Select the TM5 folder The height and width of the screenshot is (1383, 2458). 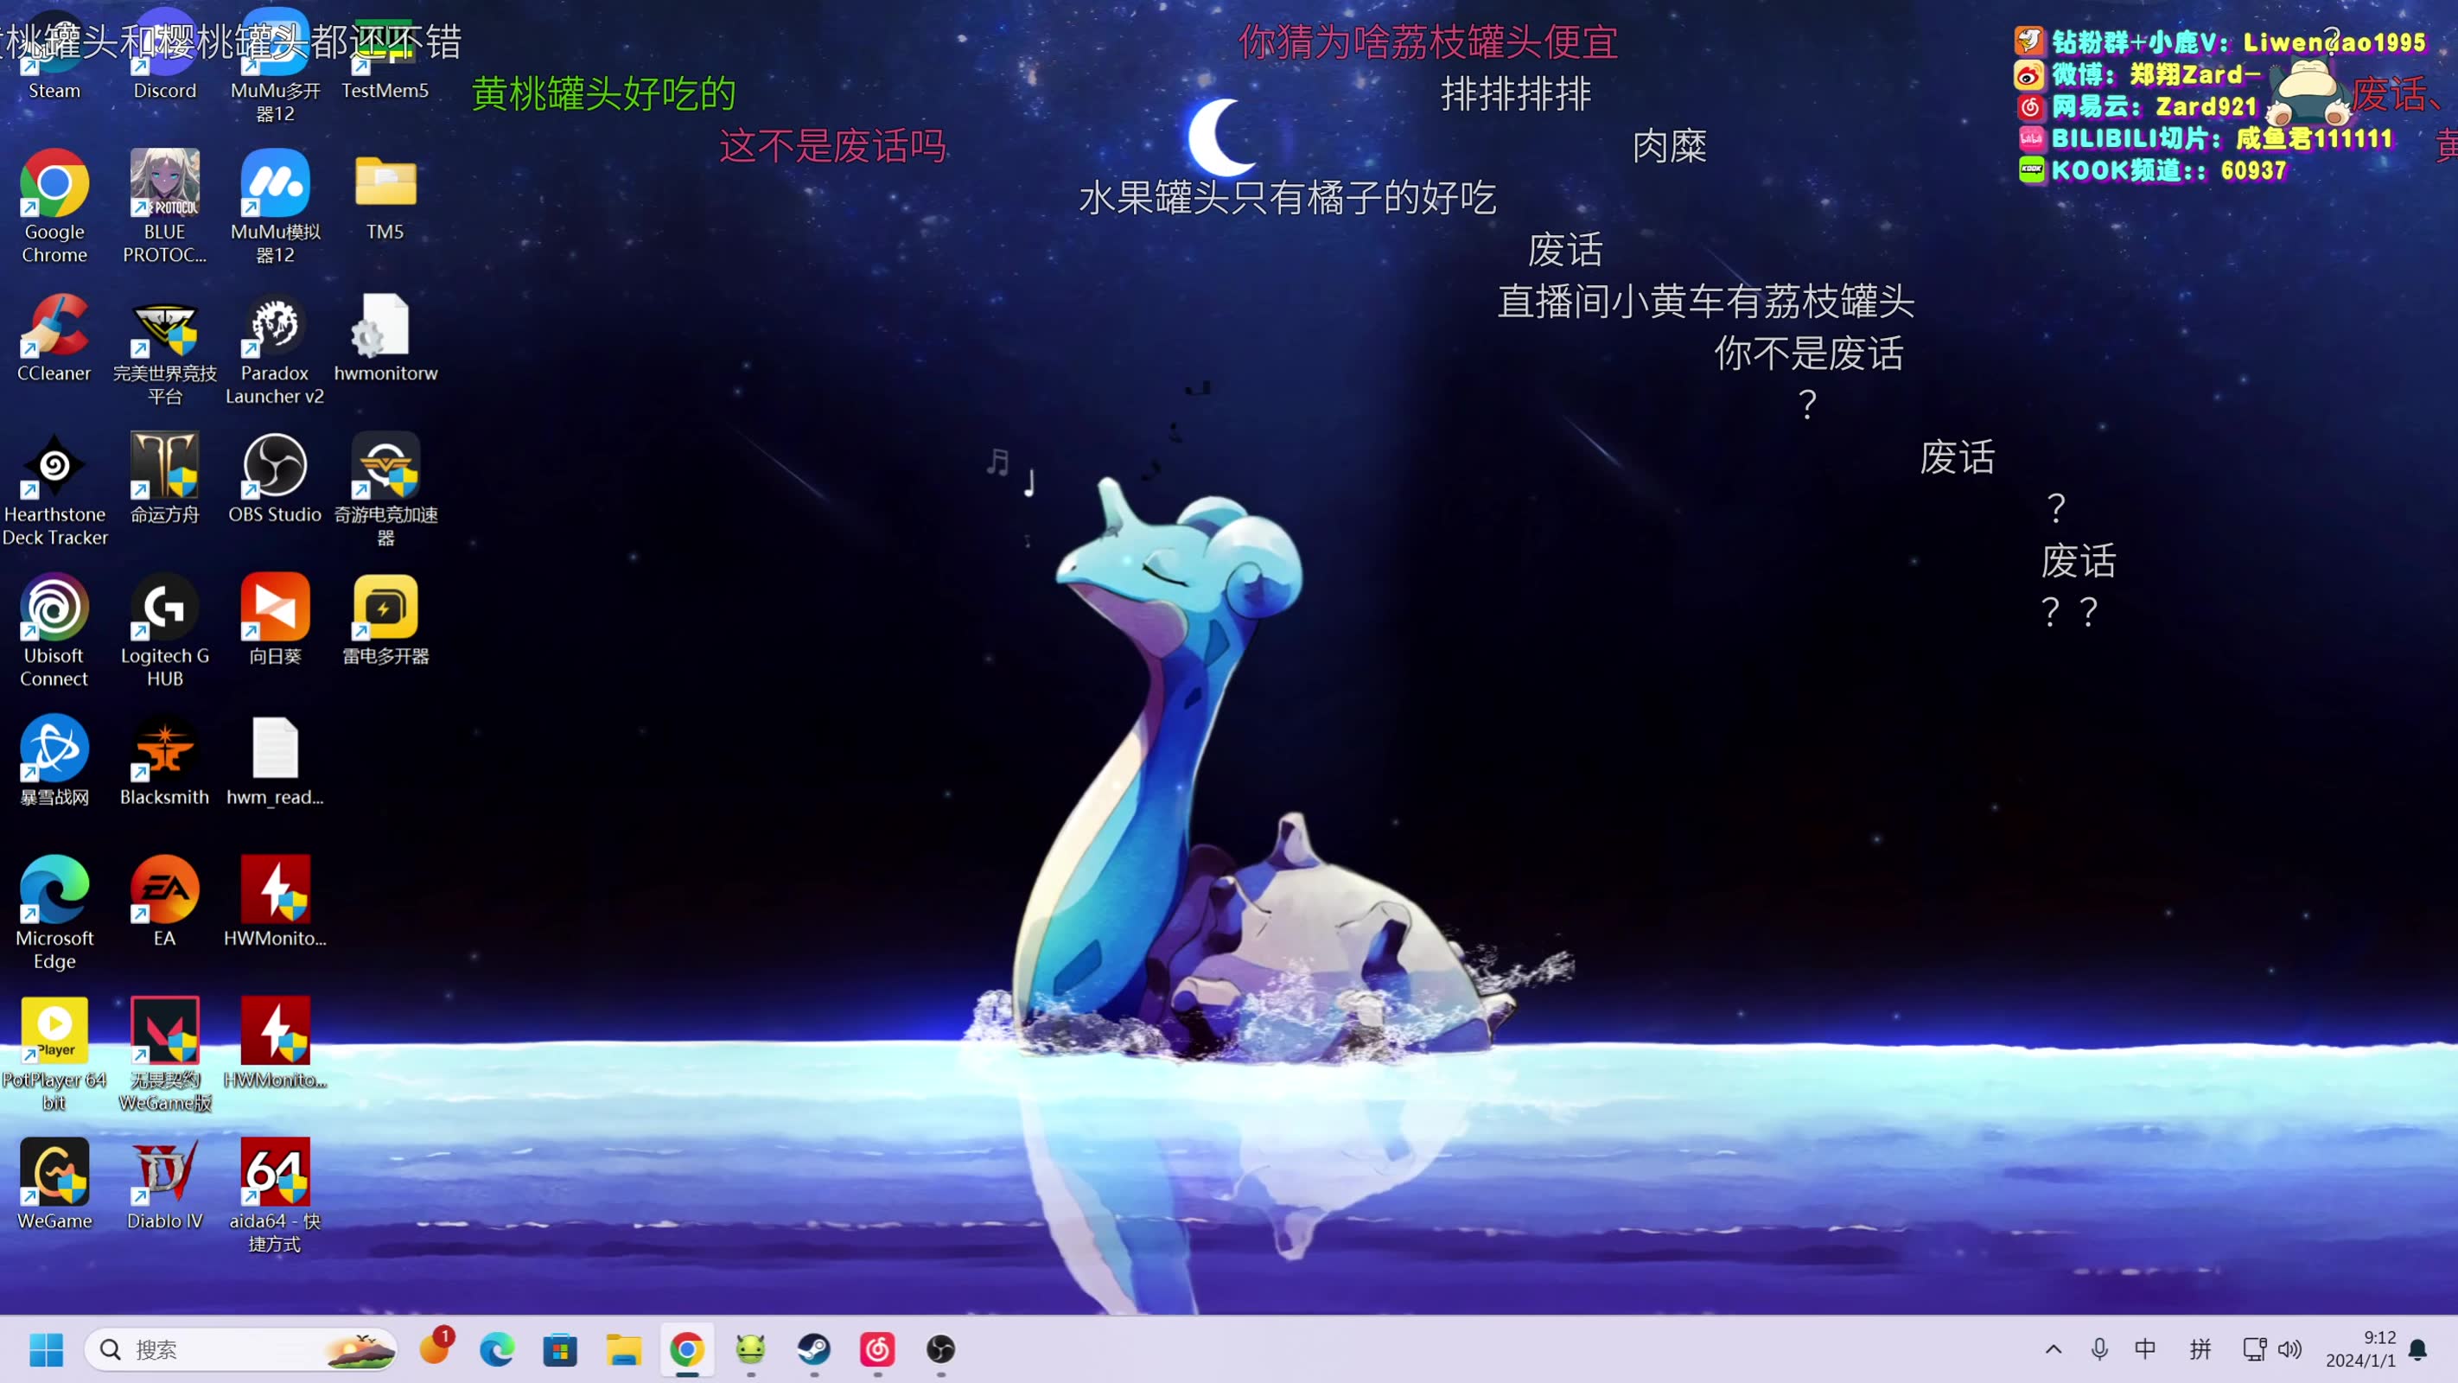pyautogui.click(x=385, y=196)
